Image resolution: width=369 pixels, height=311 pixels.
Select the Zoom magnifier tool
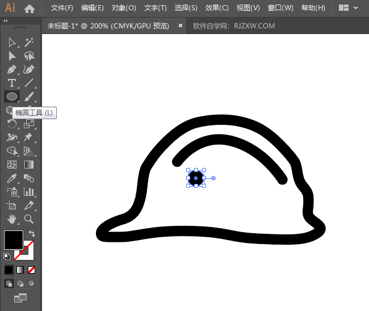click(x=29, y=218)
